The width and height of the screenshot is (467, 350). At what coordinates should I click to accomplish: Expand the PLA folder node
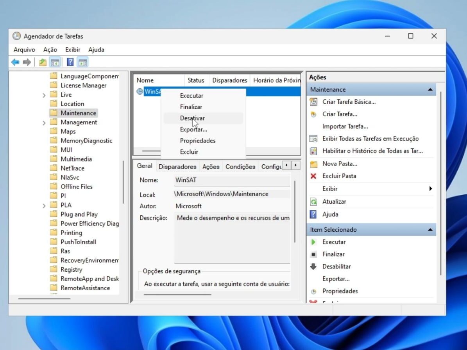click(x=44, y=206)
